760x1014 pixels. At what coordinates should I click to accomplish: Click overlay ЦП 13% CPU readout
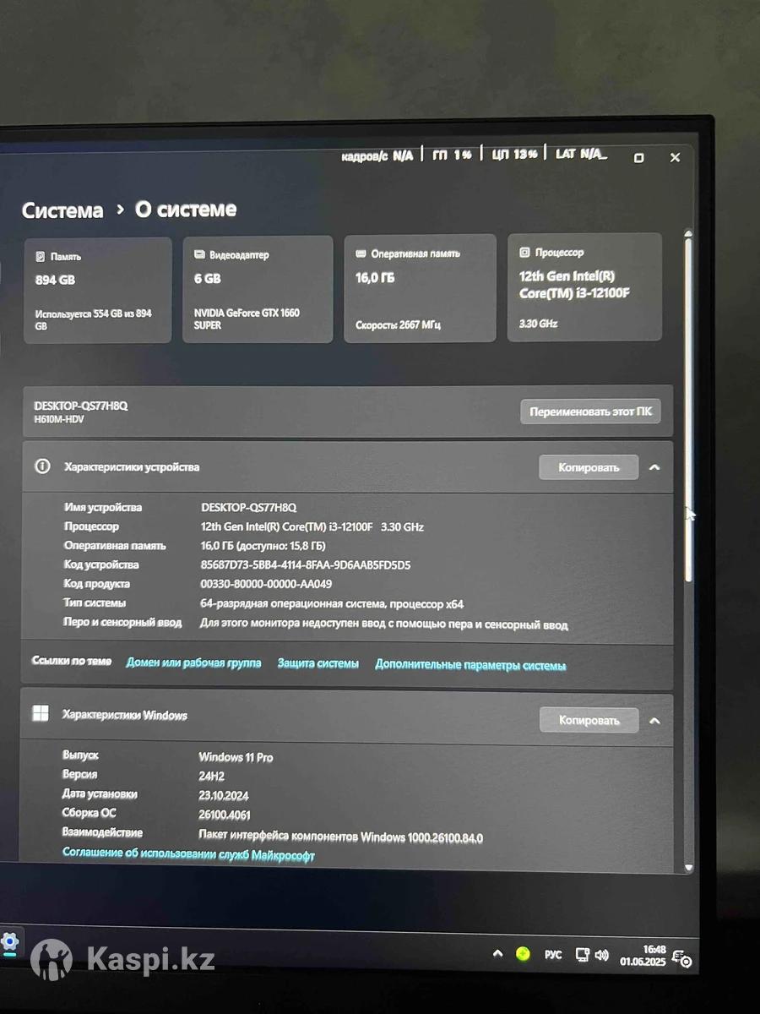pos(514,155)
